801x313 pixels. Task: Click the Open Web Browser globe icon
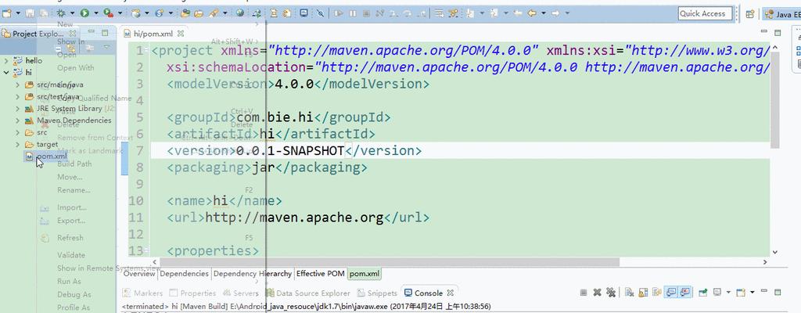tap(239, 13)
